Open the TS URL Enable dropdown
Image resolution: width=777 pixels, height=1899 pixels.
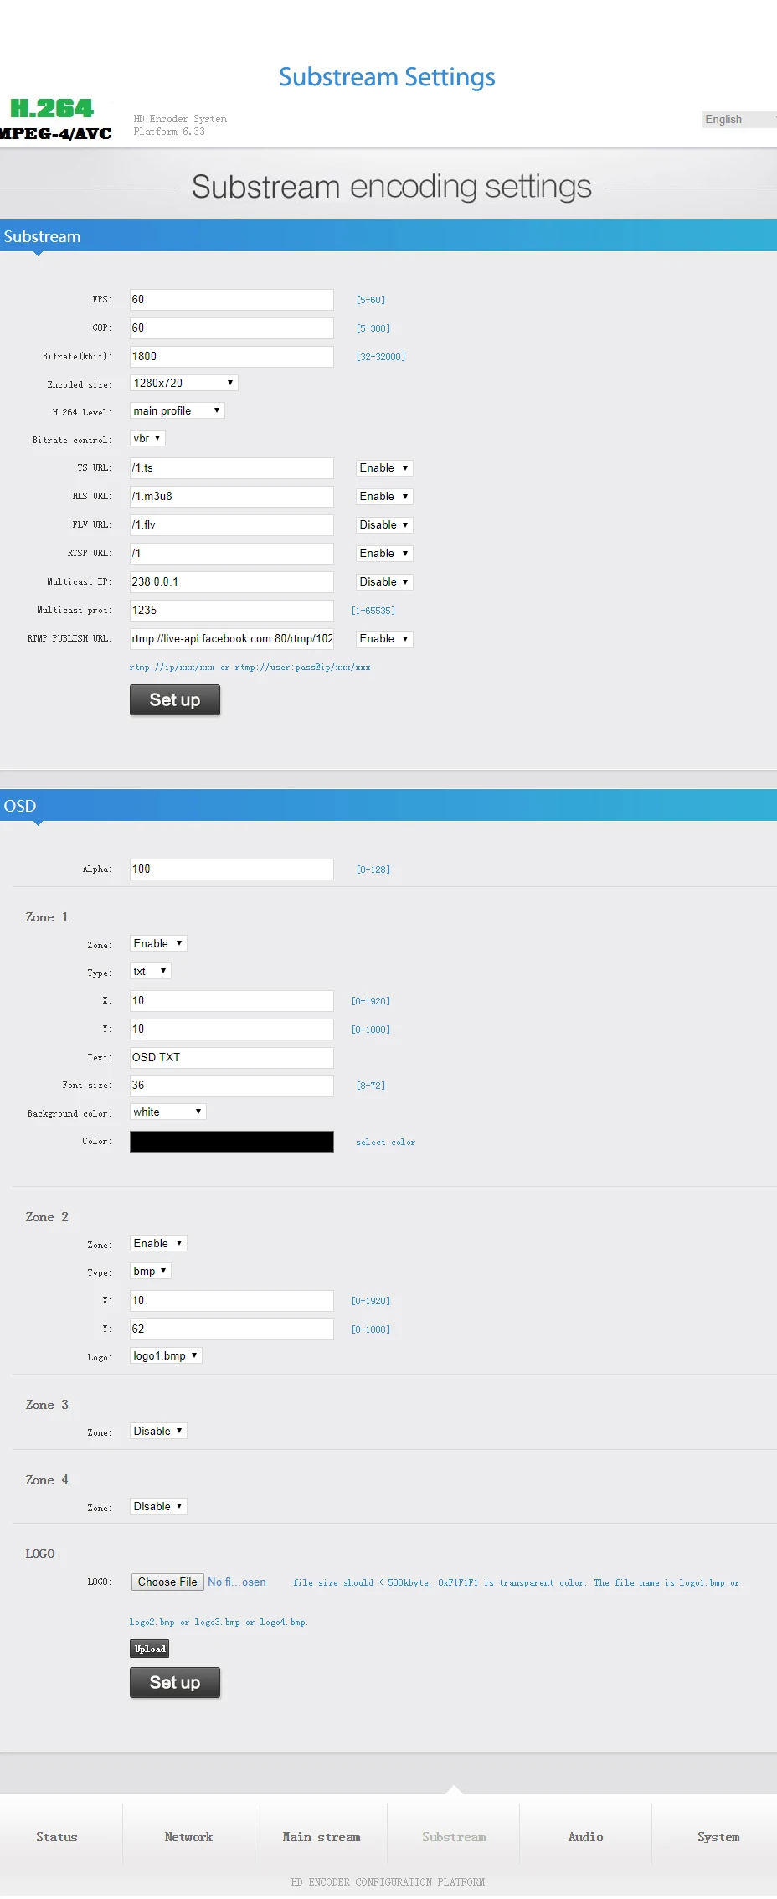384,468
